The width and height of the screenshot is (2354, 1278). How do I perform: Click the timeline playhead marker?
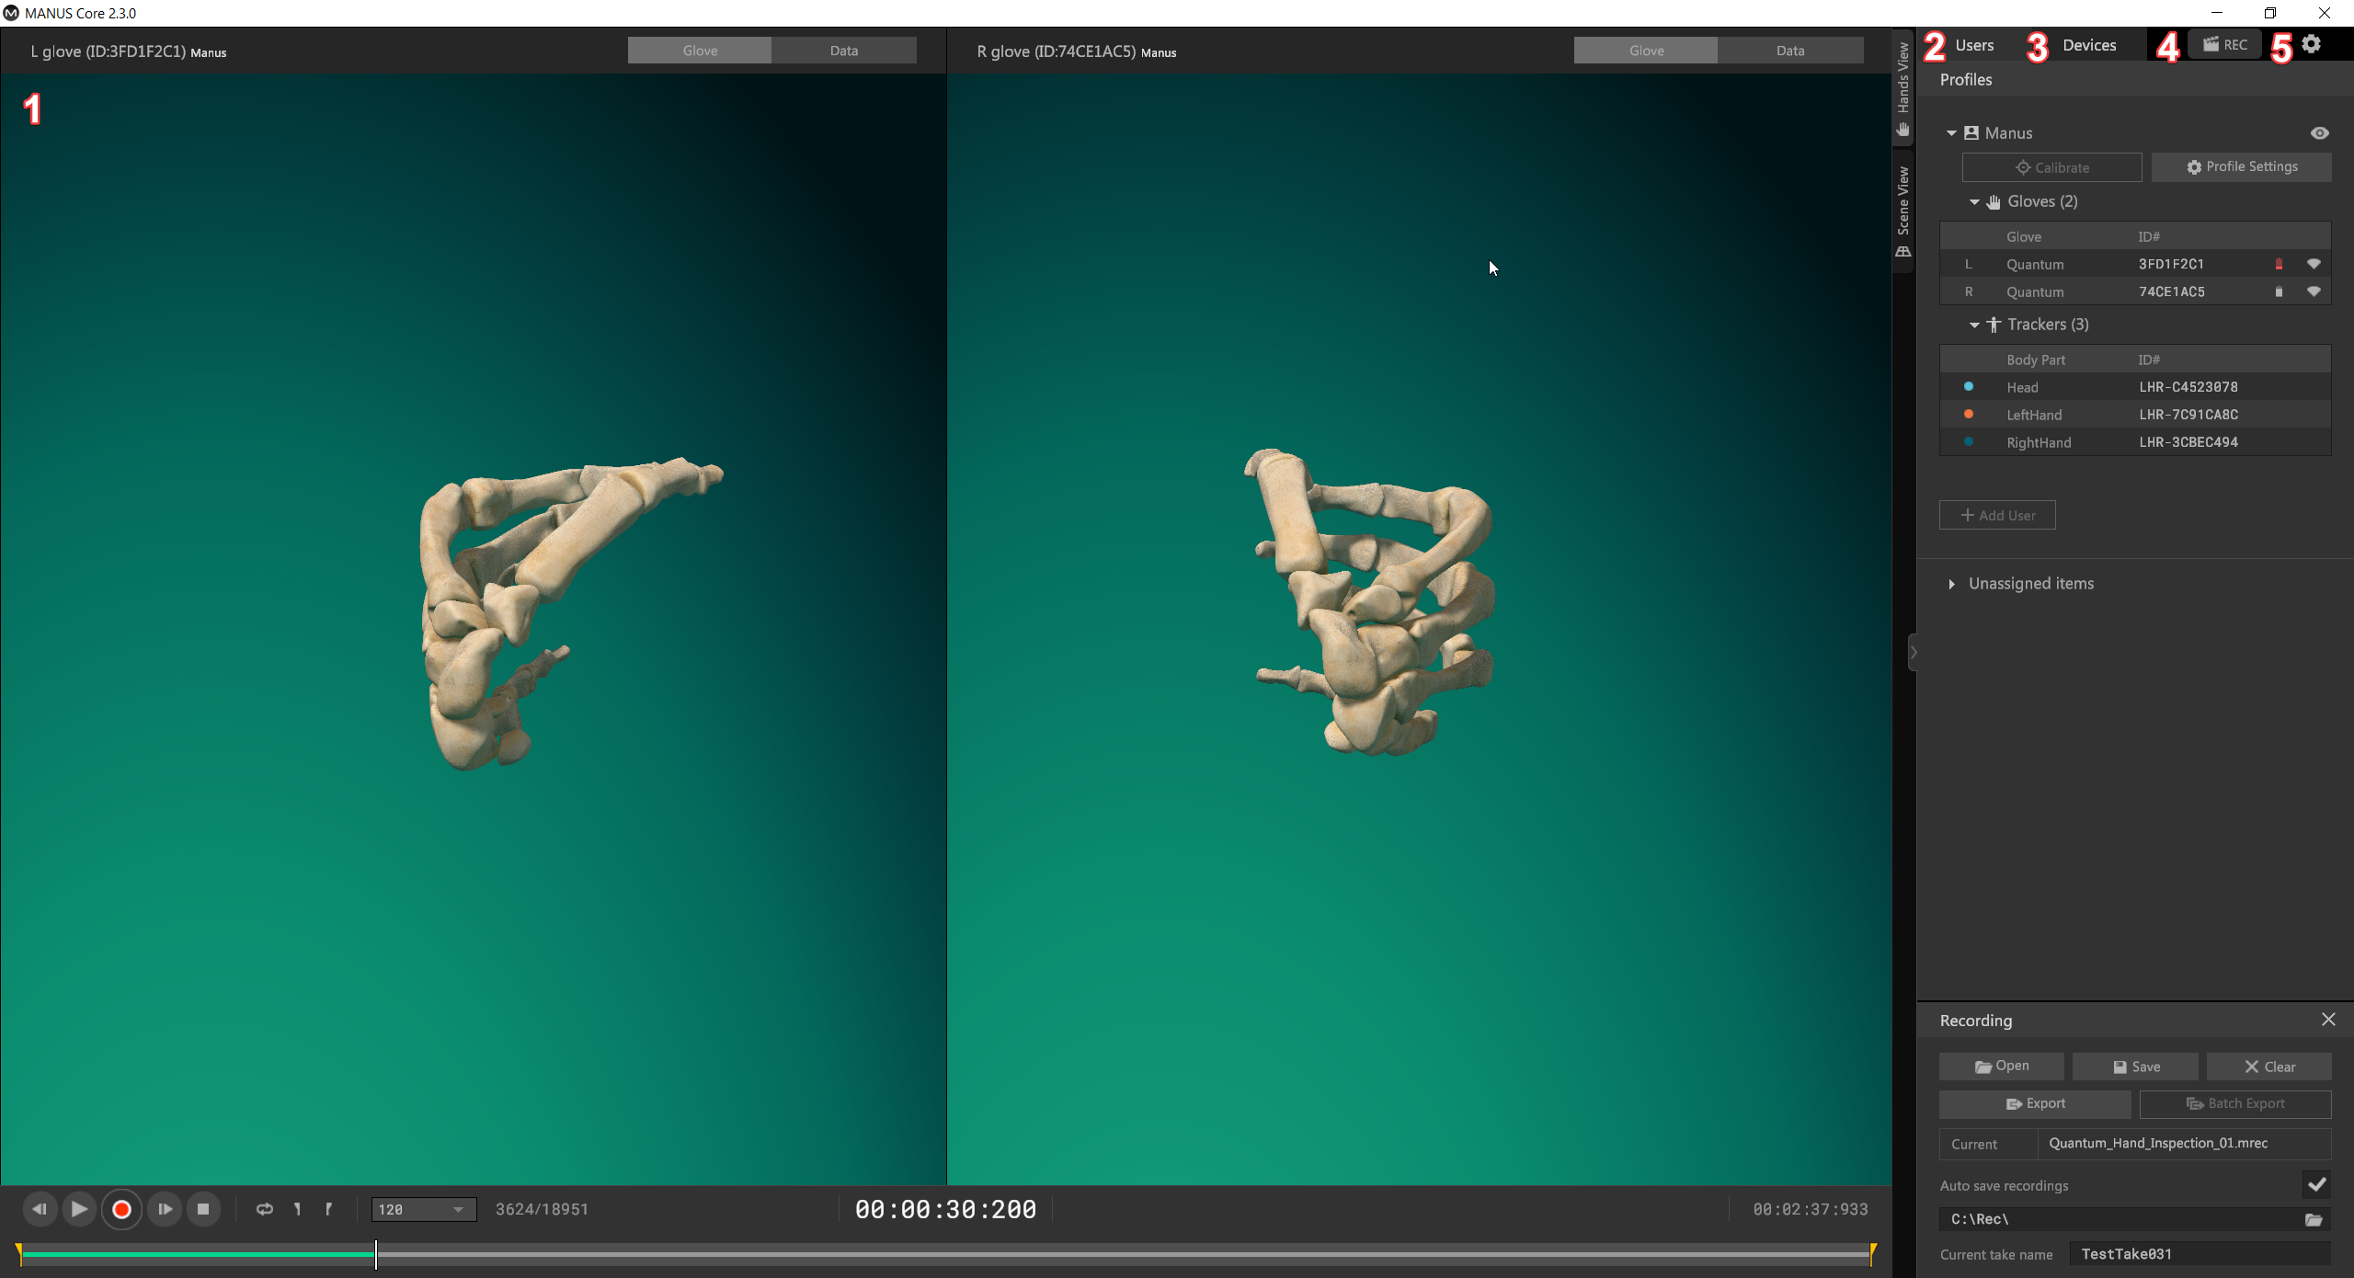click(x=376, y=1253)
